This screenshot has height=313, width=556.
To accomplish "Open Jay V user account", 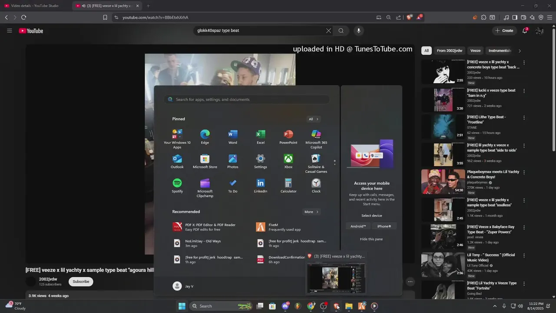I will tap(183, 286).
